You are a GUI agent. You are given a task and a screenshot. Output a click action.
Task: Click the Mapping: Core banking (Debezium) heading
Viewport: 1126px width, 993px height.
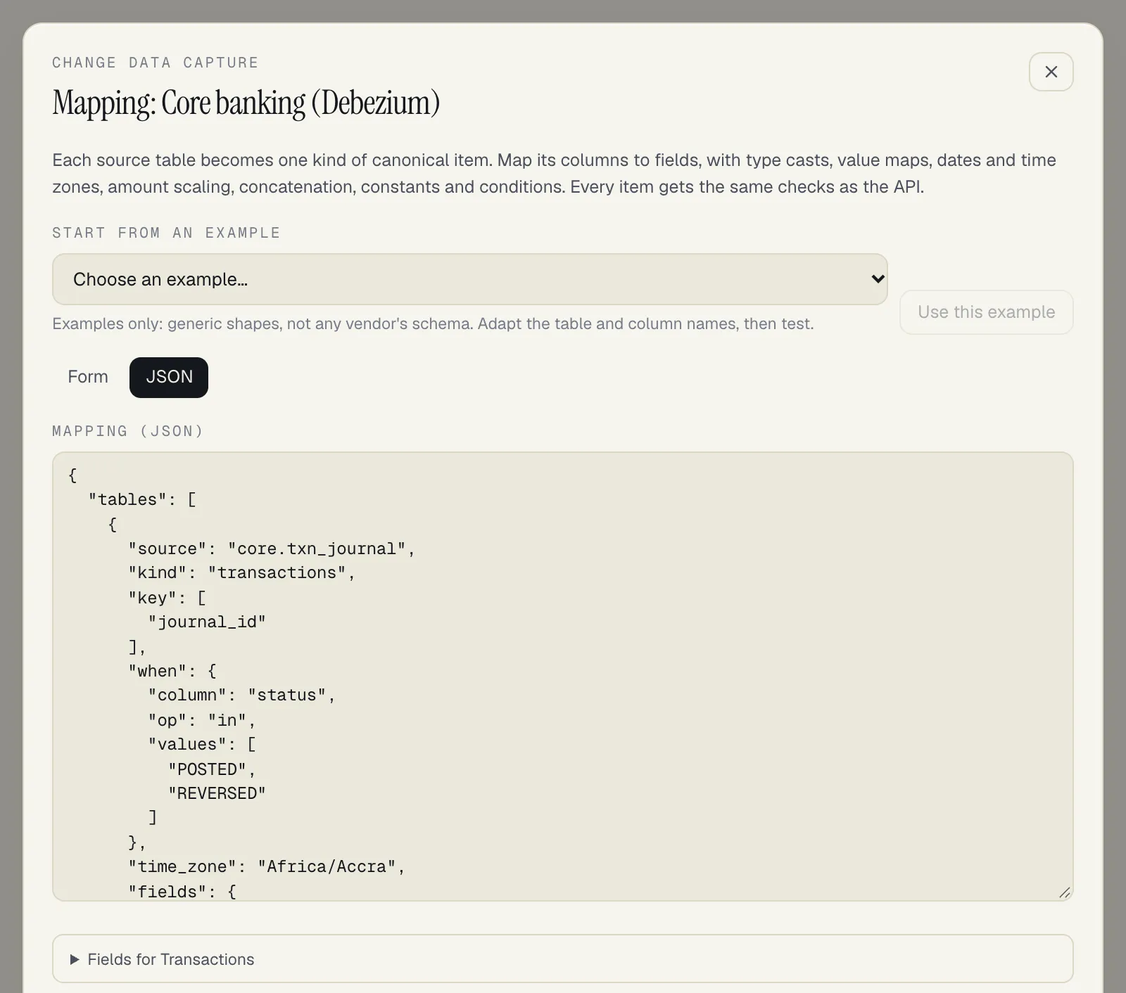(x=246, y=103)
